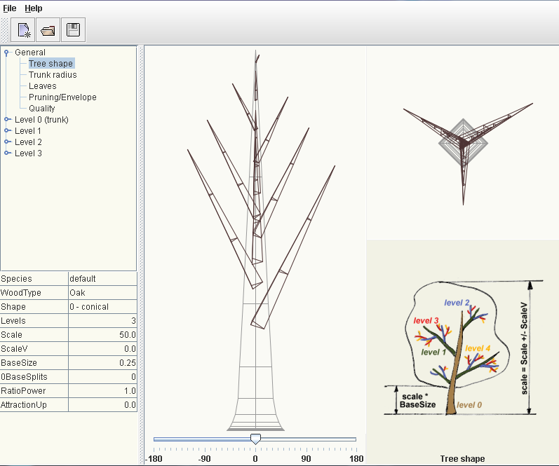Click the Save floppy disk icon
The image size is (559, 466).
pyautogui.click(x=72, y=30)
